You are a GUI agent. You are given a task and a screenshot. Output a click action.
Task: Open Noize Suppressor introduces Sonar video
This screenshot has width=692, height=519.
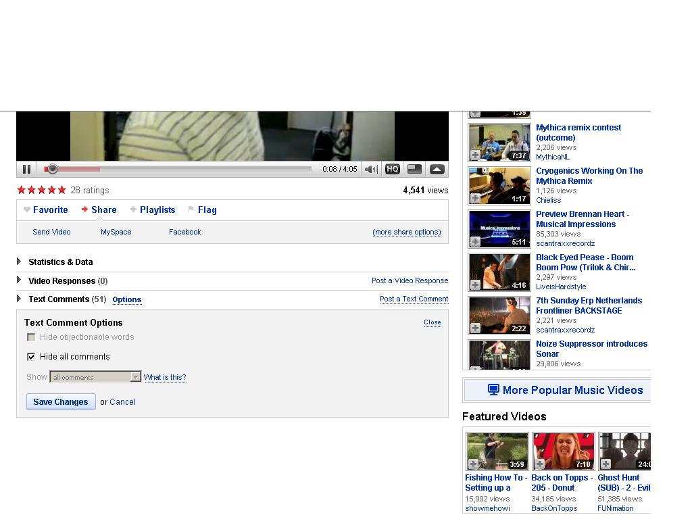(591, 349)
